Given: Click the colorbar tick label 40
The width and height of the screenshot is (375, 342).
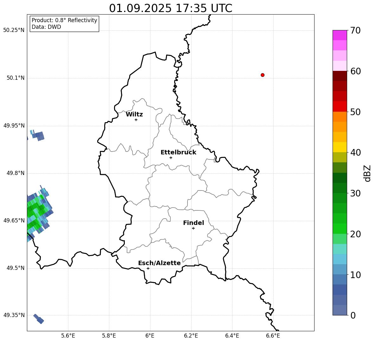Looking at the screenshot, I should pos(355,152).
